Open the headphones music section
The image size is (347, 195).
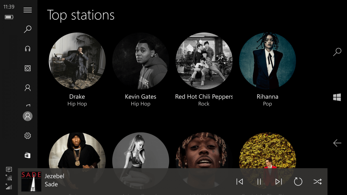[x=28, y=49]
